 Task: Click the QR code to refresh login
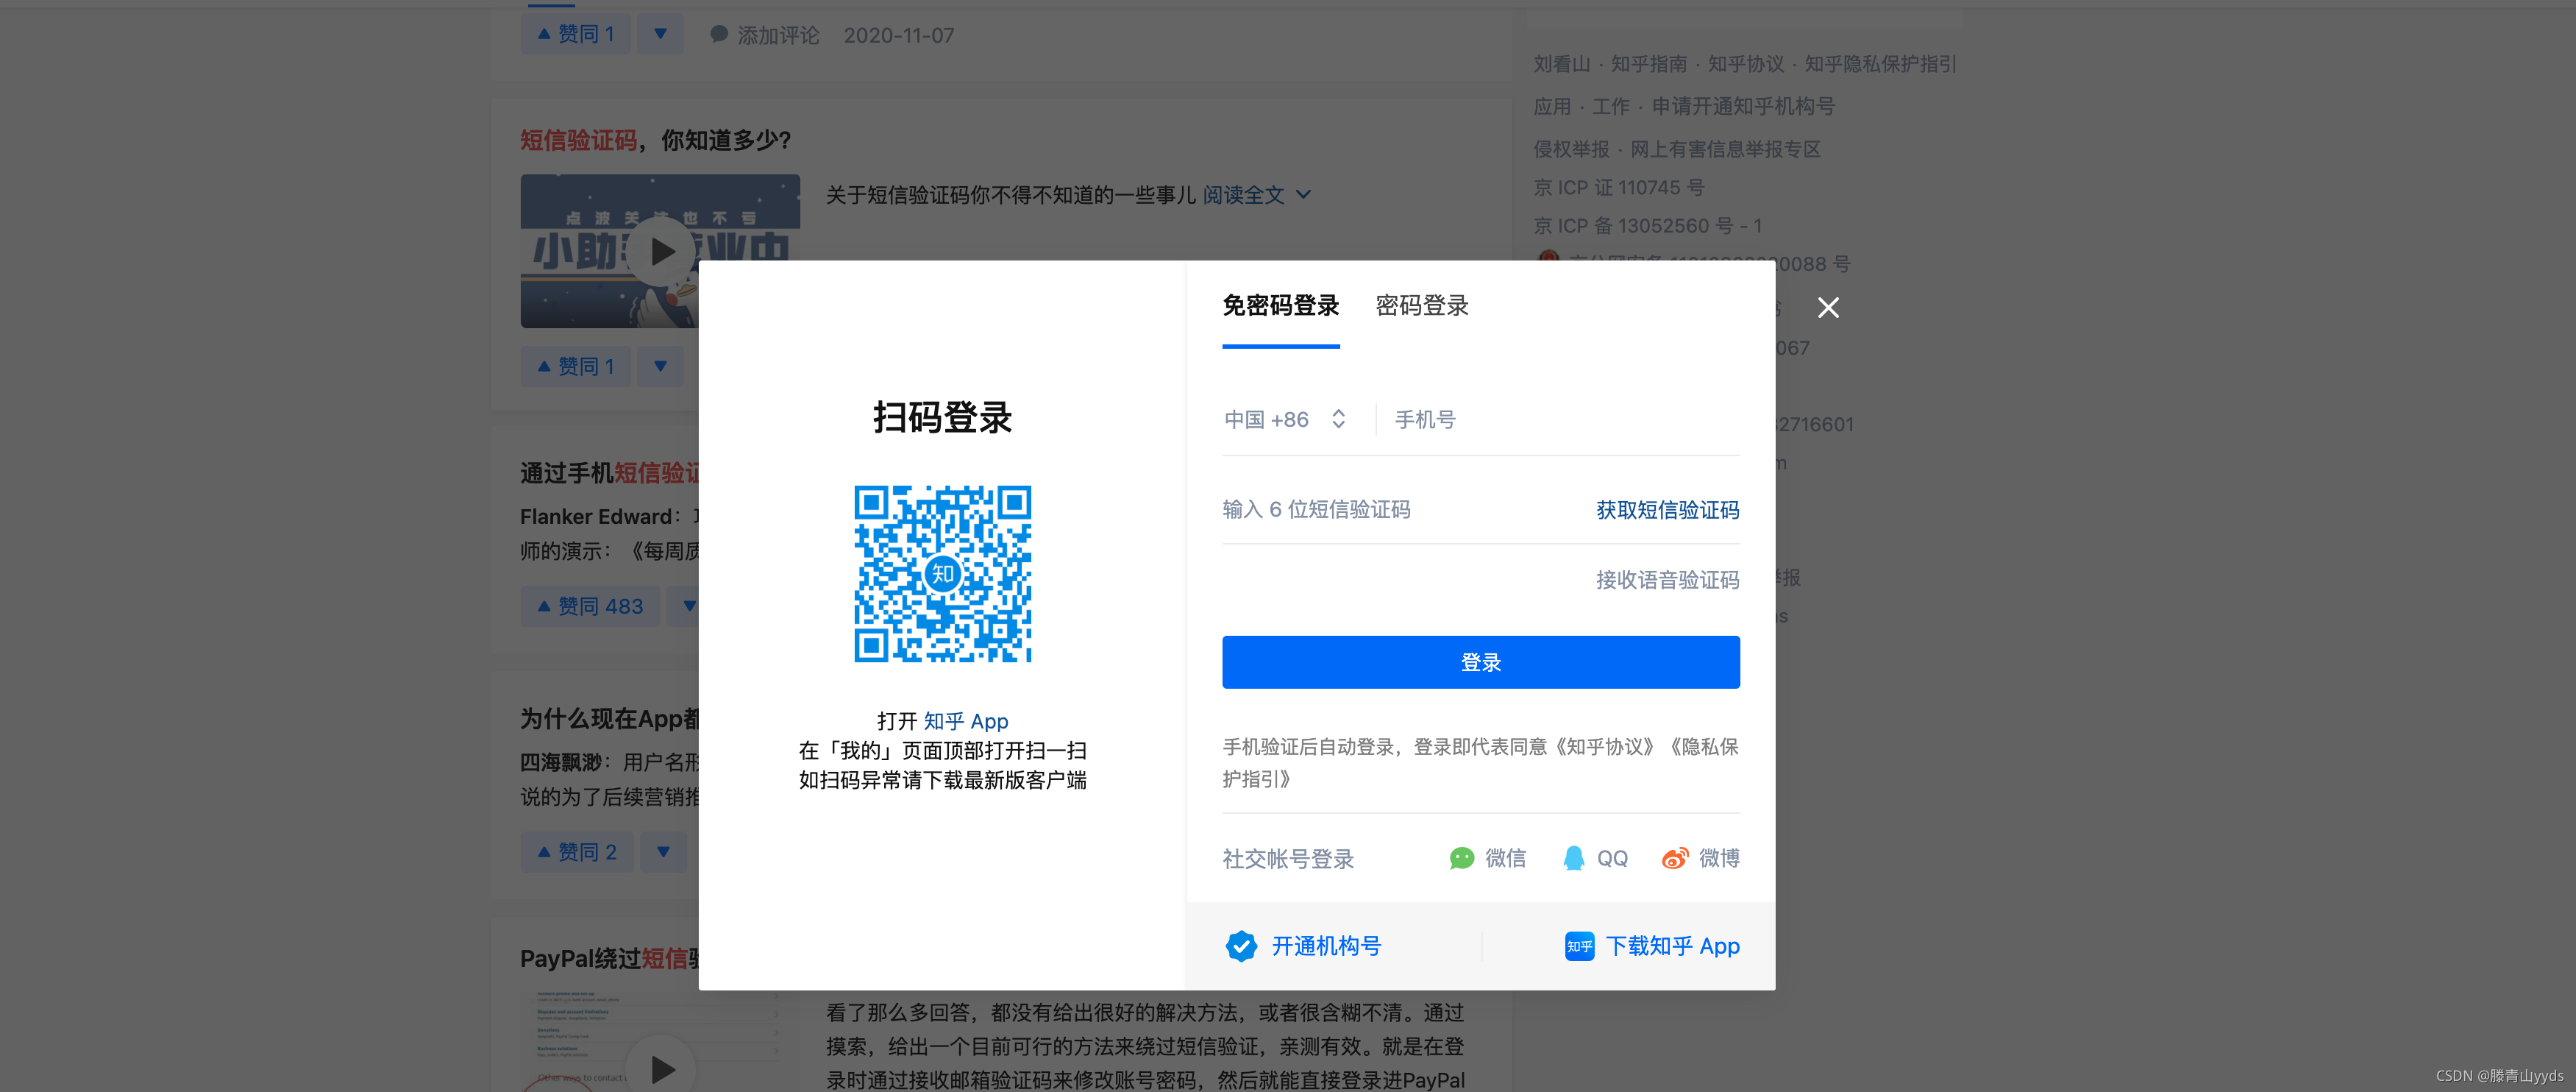(942, 574)
